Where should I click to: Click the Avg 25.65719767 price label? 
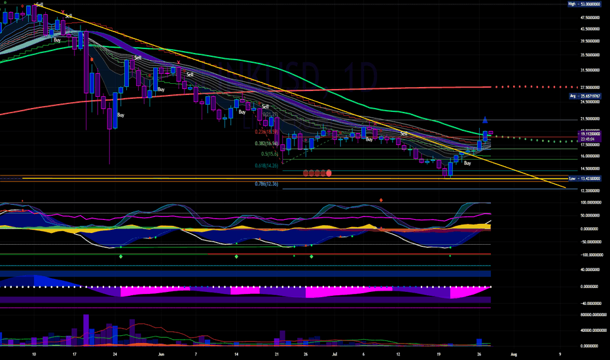click(x=584, y=96)
